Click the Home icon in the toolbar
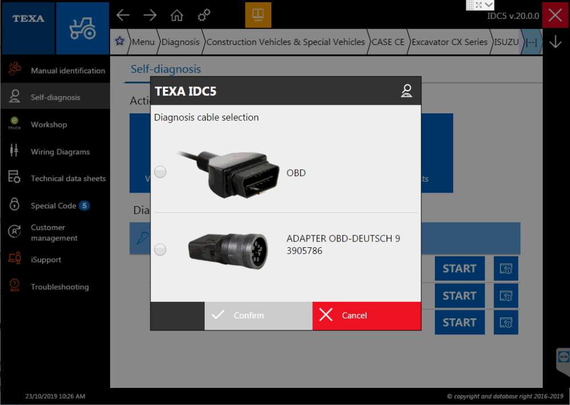 (177, 15)
